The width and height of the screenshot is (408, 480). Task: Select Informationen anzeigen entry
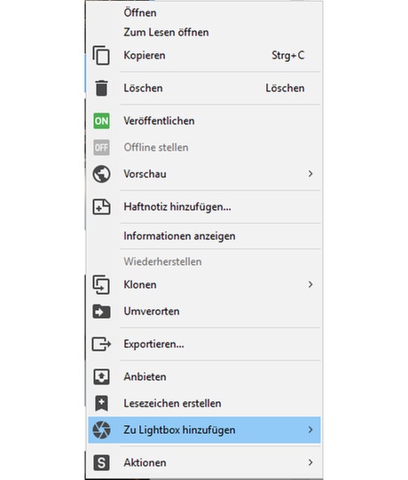(x=180, y=236)
